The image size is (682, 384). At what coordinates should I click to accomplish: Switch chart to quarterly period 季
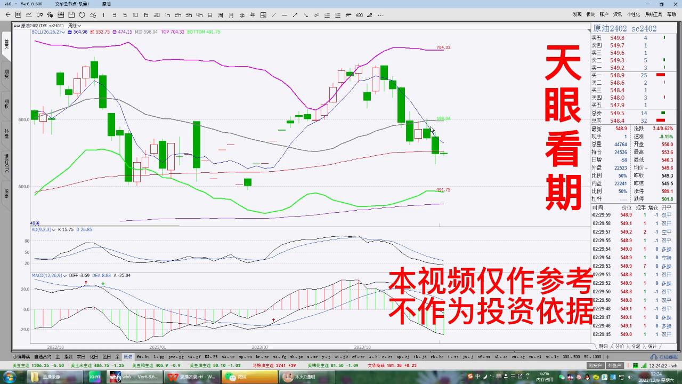[241, 15]
